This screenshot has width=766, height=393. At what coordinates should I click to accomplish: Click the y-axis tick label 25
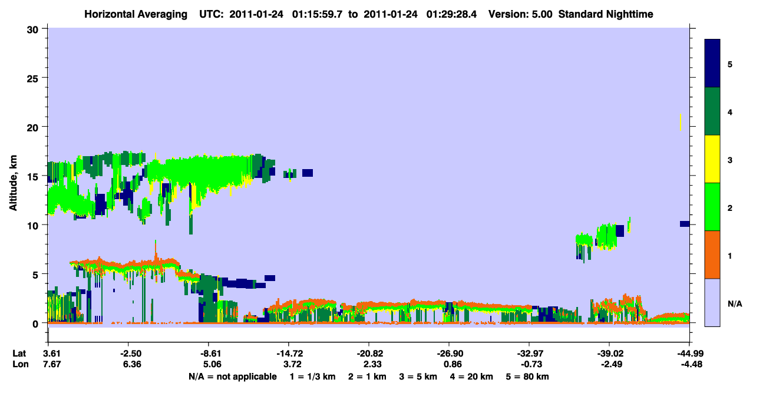(34, 78)
